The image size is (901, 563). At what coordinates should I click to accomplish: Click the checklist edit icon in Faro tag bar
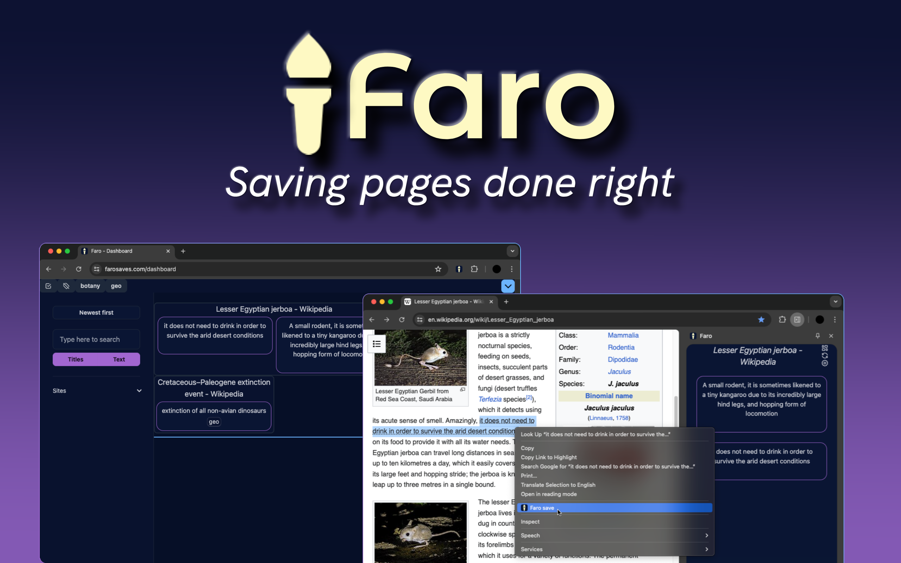49,286
